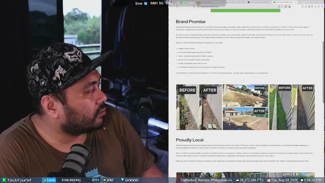Click the green banner bar above Brand Promise

coord(246,10)
